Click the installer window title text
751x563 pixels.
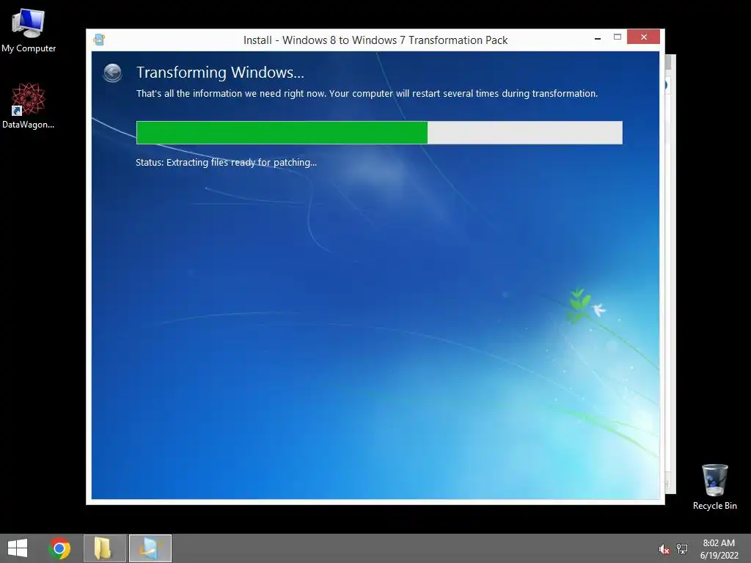click(375, 40)
